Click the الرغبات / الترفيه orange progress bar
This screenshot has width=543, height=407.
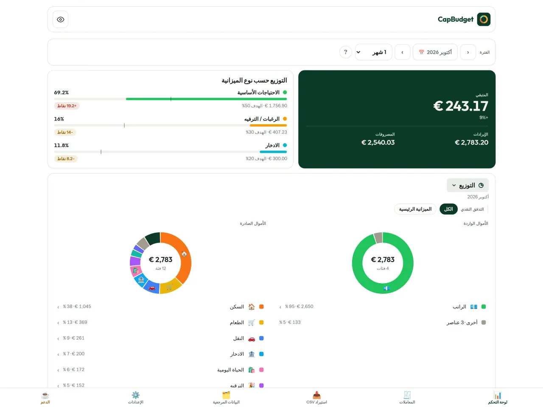click(268, 125)
